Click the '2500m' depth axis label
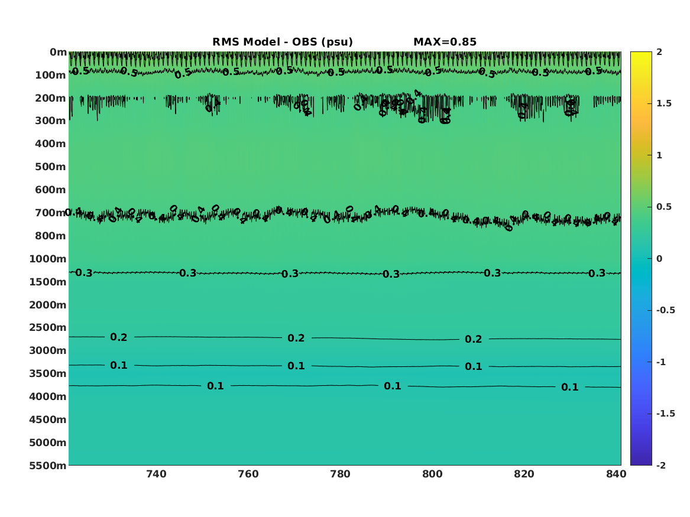 [x=48, y=327]
